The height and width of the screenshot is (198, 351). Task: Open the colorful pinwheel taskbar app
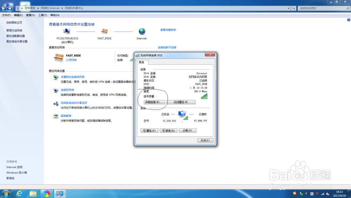click(x=47, y=194)
